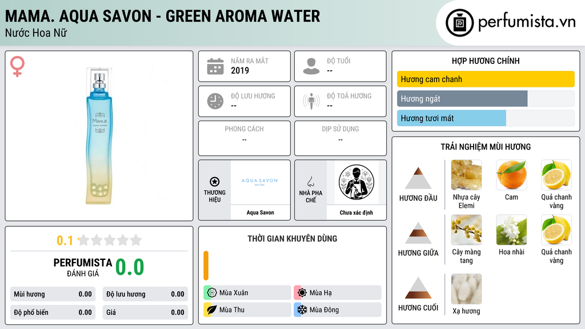Screen dimensions: 585x329
Task: Click the Chưa xác định perfumer label
Action: (356, 212)
